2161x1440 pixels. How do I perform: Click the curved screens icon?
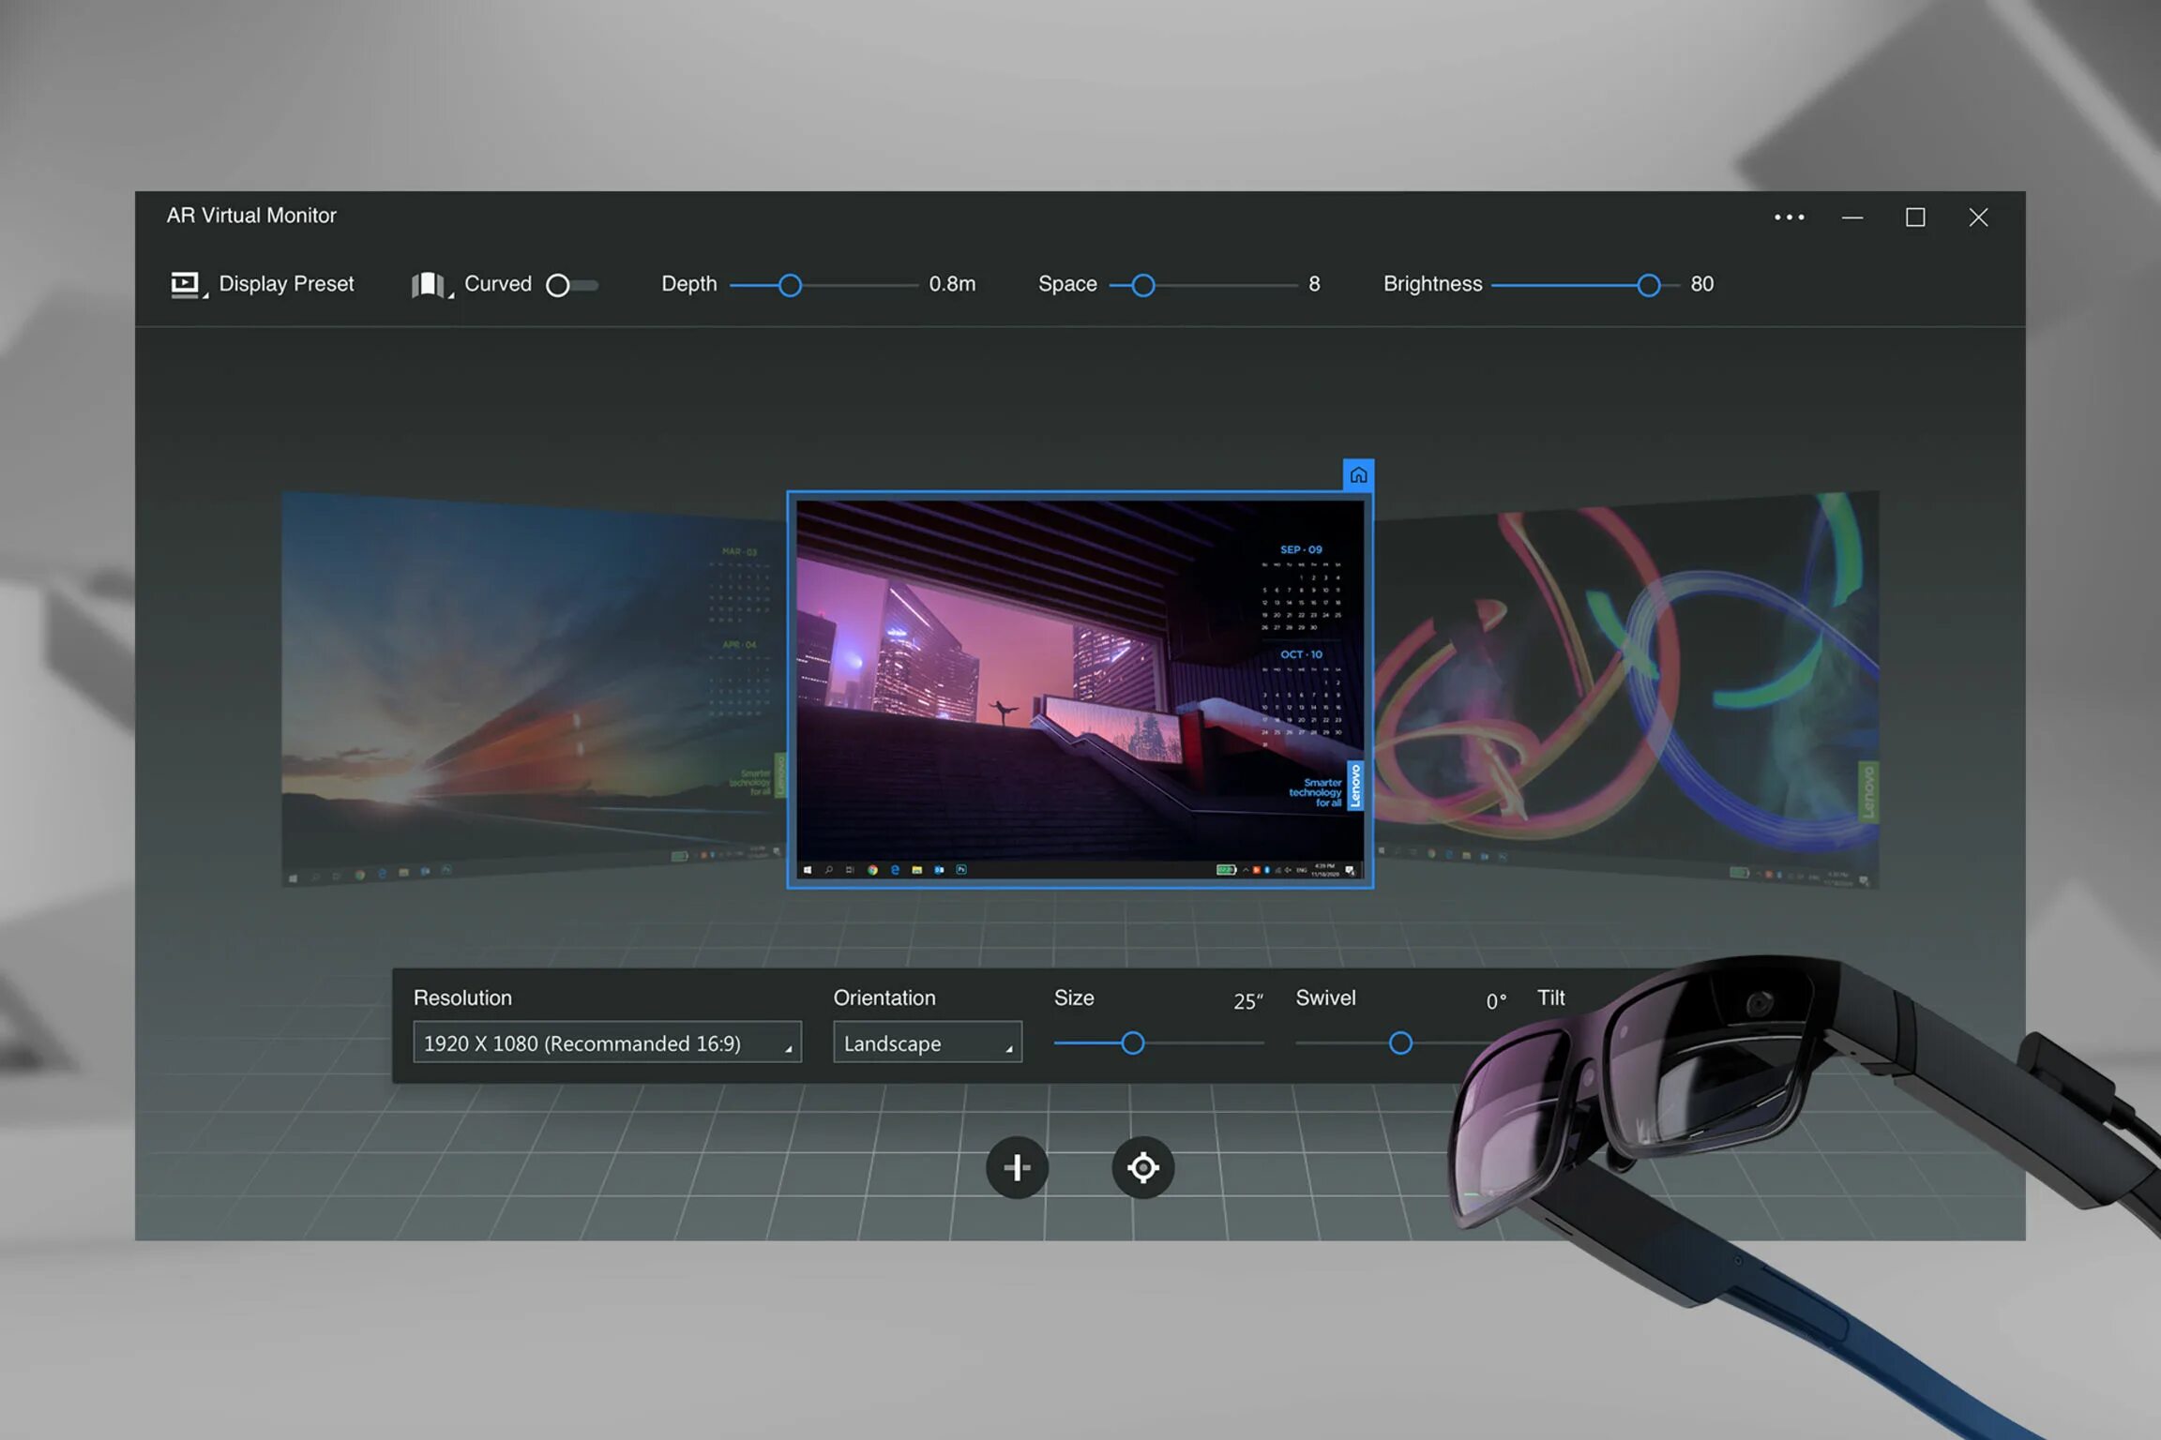(428, 284)
